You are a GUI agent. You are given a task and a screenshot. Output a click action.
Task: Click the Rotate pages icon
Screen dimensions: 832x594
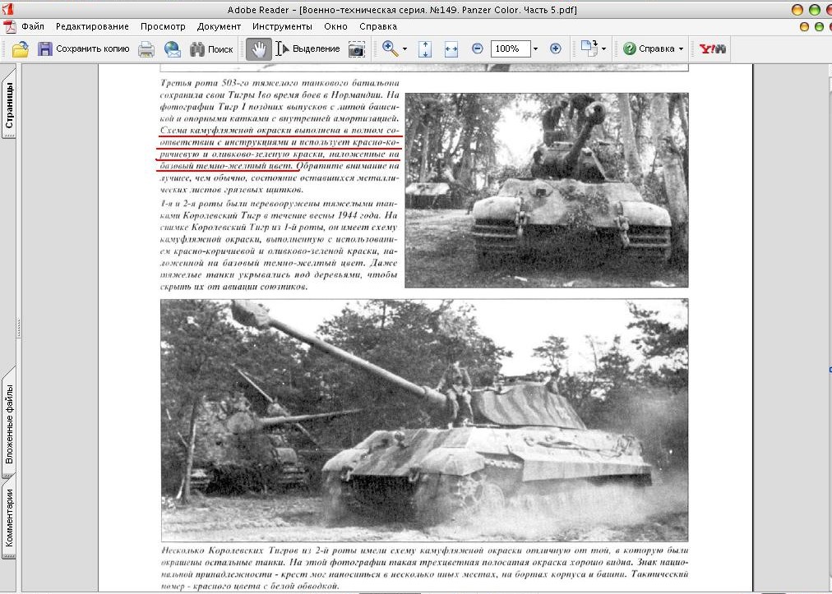pos(589,48)
